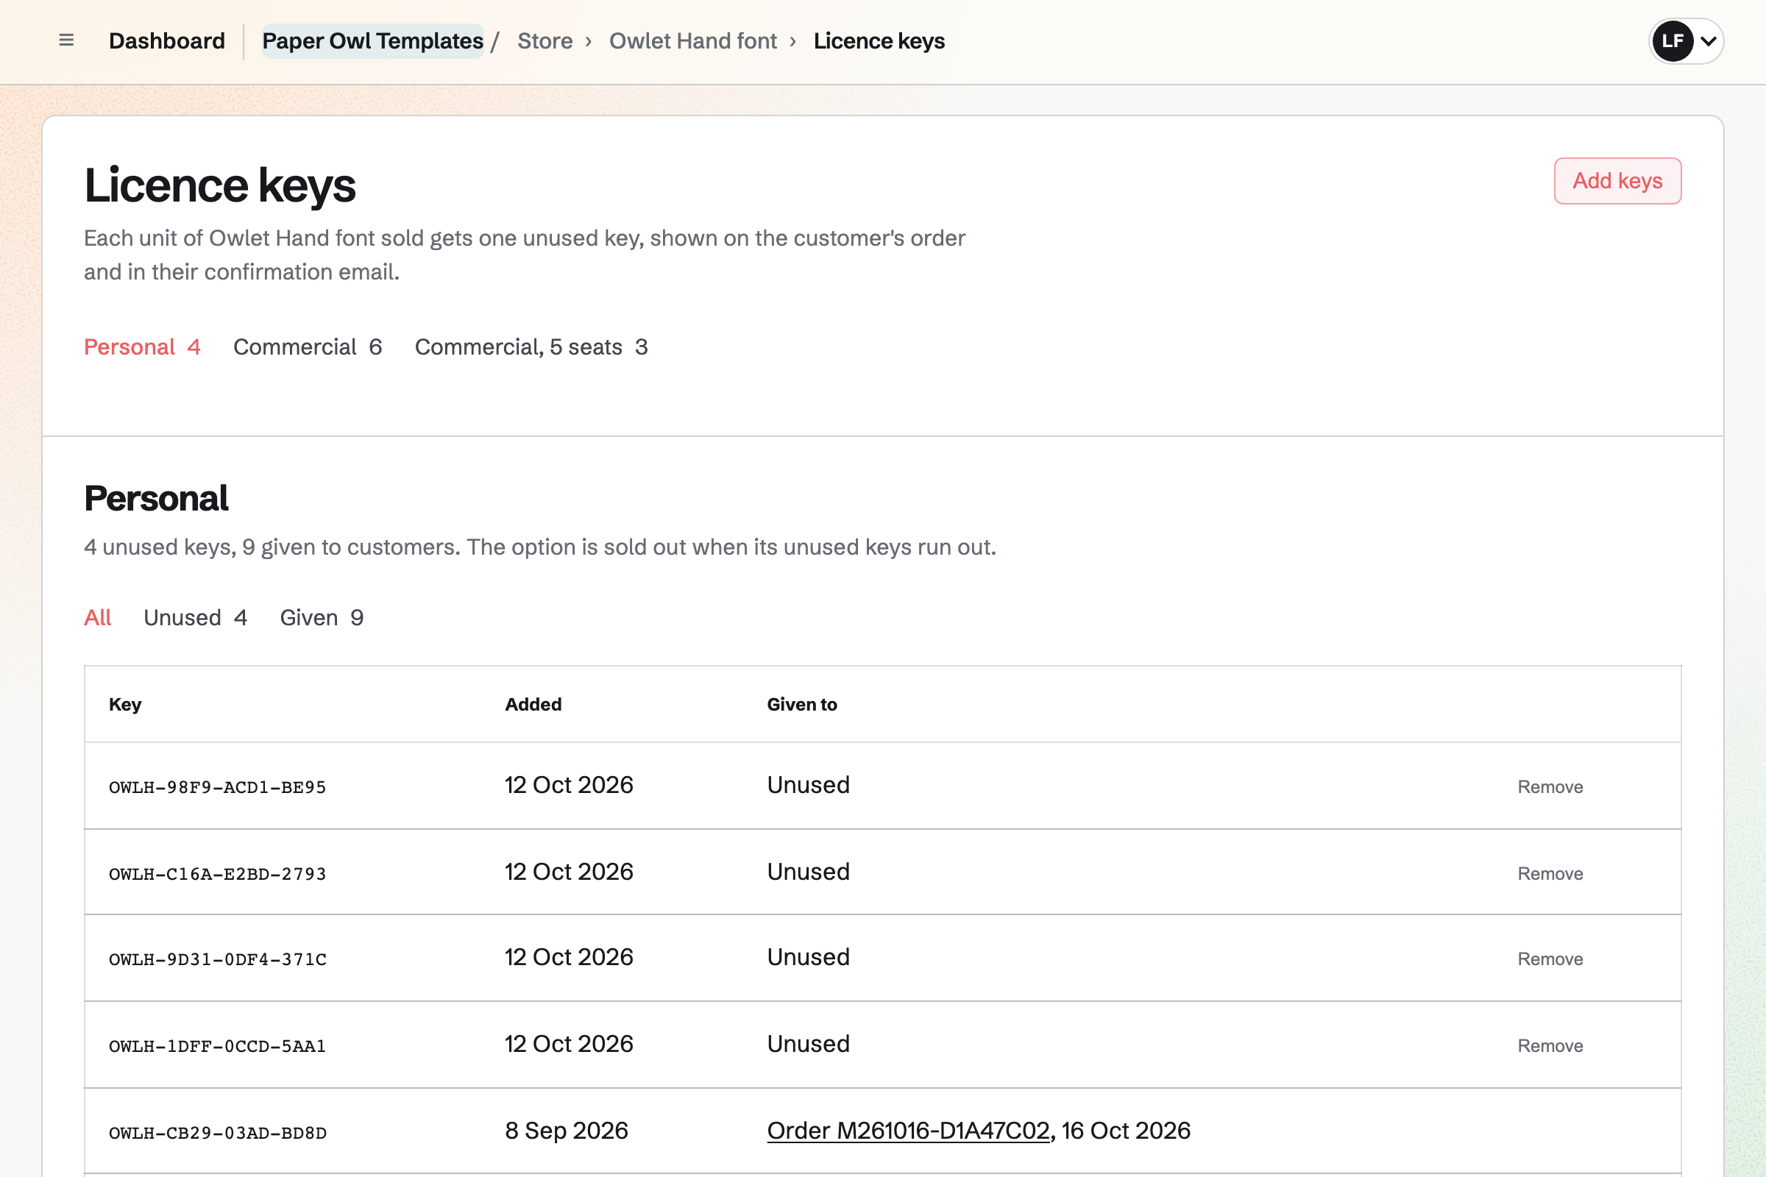Click the 8 Sep 2026 date cell

[x=566, y=1131]
